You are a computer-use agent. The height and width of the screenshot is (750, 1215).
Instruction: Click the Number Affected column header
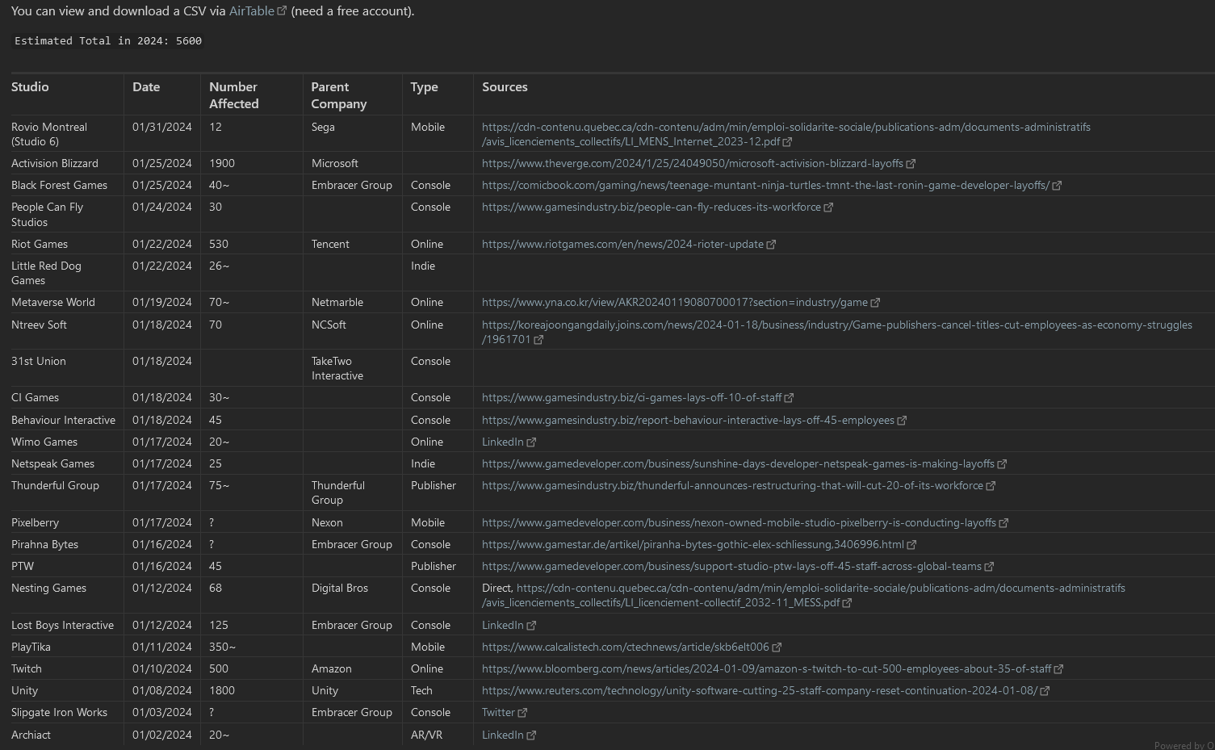234,95
